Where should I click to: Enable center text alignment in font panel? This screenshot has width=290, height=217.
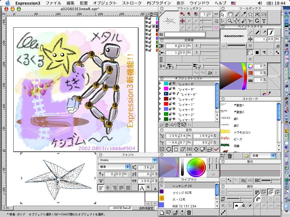108,188
